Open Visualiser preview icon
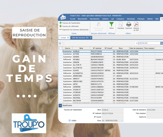Screen dimensions: 163x137 coord(121,24)
